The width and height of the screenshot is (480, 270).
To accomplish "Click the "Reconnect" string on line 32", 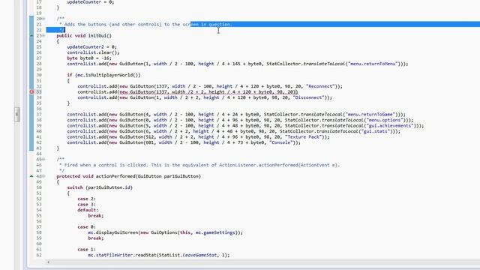I will click(x=320, y=86).
